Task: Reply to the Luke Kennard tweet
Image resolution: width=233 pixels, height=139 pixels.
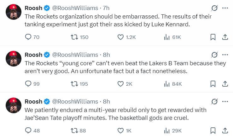Action: click(x=28, y=37)
